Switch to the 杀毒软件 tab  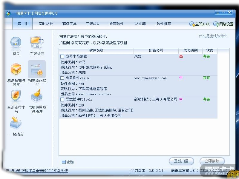117,24
